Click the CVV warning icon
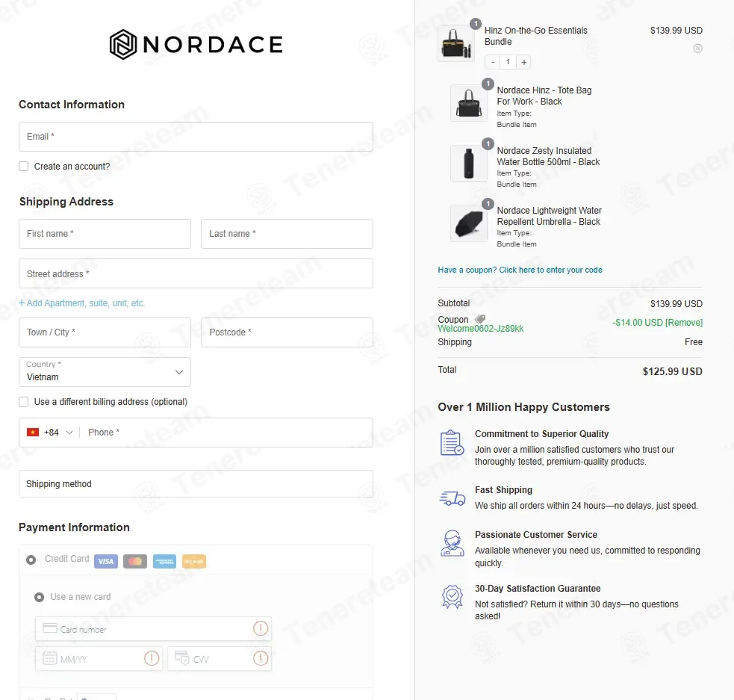The width and height of the screenshot is (734, 700). pyautogui.click(x=261, y=658)
